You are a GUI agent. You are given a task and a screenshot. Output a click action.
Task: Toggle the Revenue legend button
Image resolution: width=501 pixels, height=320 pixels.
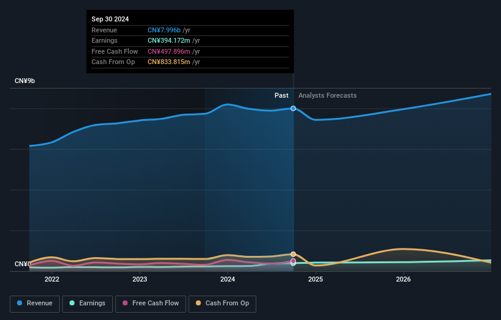[x=35, y=304]
